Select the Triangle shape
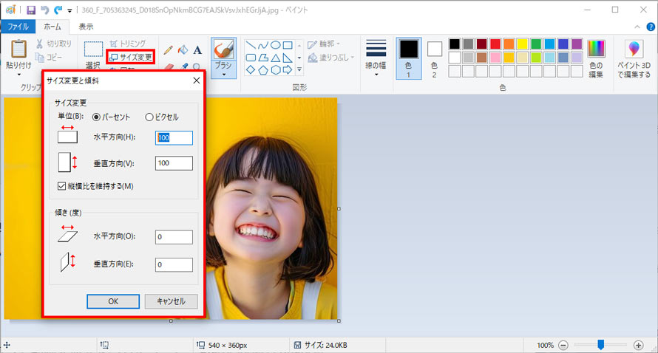This screenshot has height=353, width=658. pyautogui.click(x=275, y=58)
